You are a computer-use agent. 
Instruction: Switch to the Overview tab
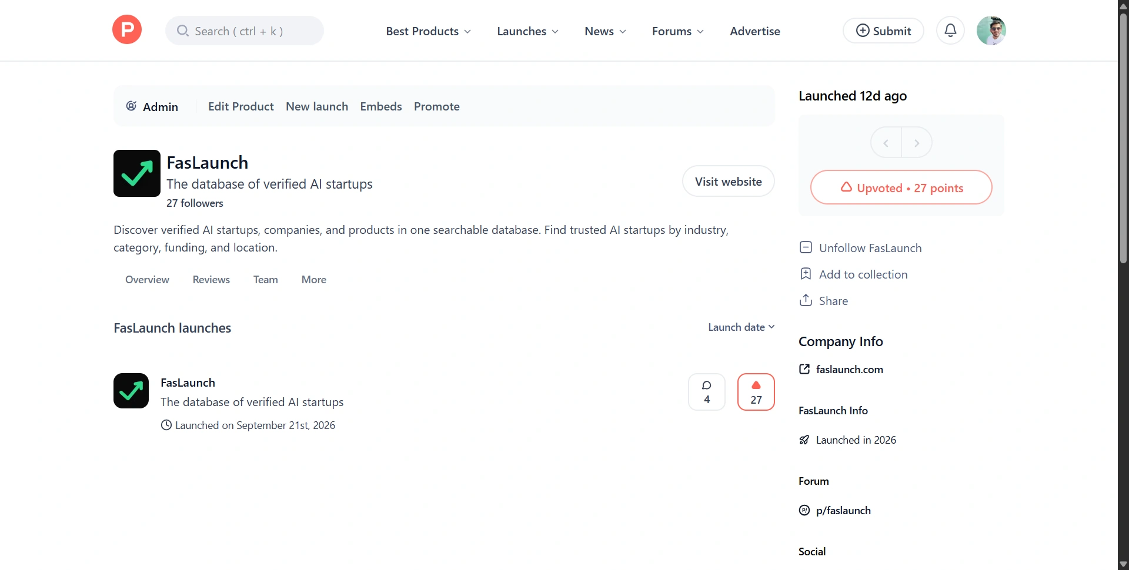[147, 280]
